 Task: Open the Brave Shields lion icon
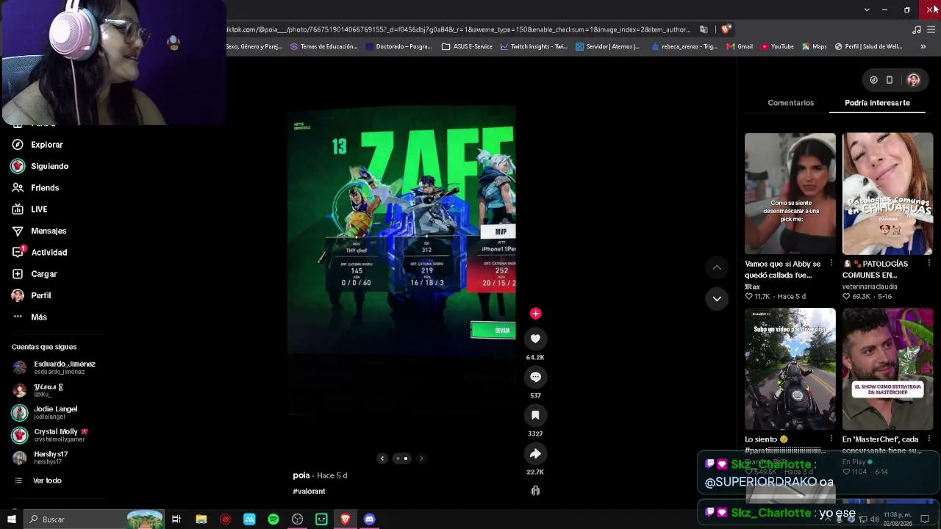tap(726, 29)
